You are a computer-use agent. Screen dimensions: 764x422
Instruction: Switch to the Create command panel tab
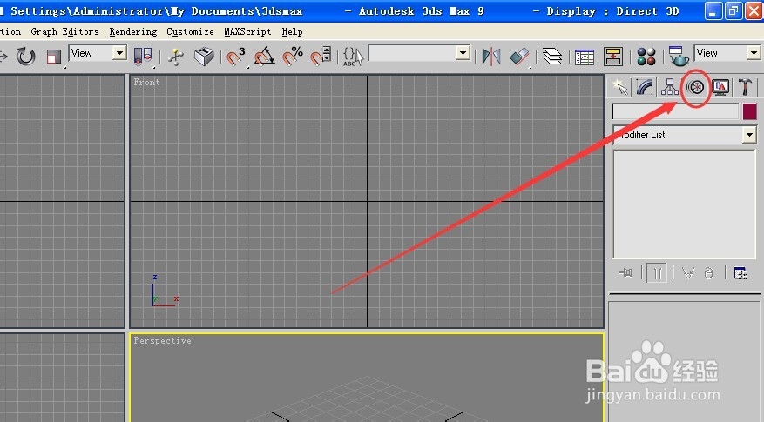(619, 88)
